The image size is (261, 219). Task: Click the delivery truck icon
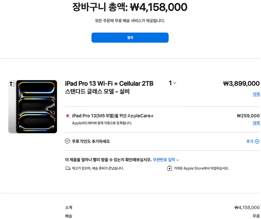point(68,168)
